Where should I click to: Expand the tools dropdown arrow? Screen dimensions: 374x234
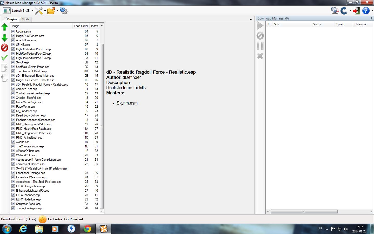pyautogui.click(x=45, y=11)
